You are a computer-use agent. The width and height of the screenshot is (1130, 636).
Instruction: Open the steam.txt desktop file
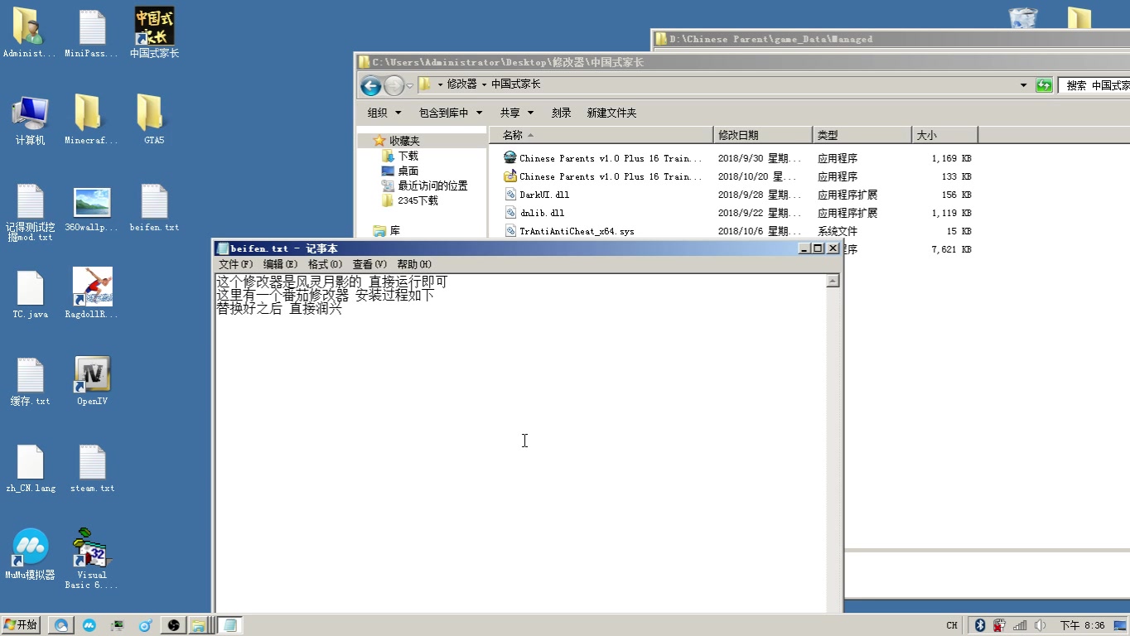click(x=92, y=469)
